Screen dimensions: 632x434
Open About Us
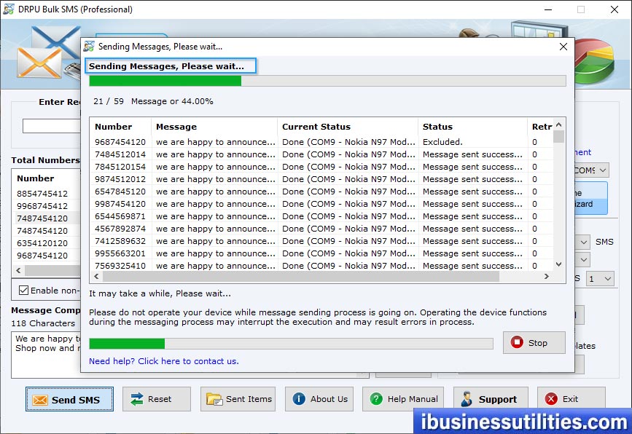(x=319, y=399)
